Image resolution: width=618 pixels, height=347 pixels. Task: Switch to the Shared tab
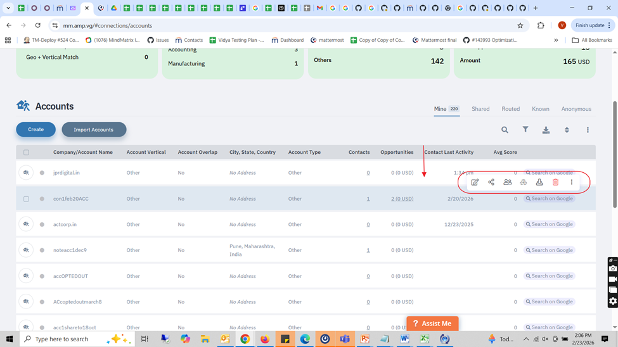pyautogui.click(x=480, y=109)
